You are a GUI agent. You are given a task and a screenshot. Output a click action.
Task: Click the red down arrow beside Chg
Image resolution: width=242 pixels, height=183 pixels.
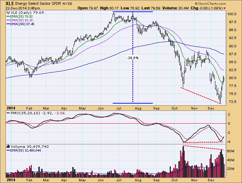point(224,8)
